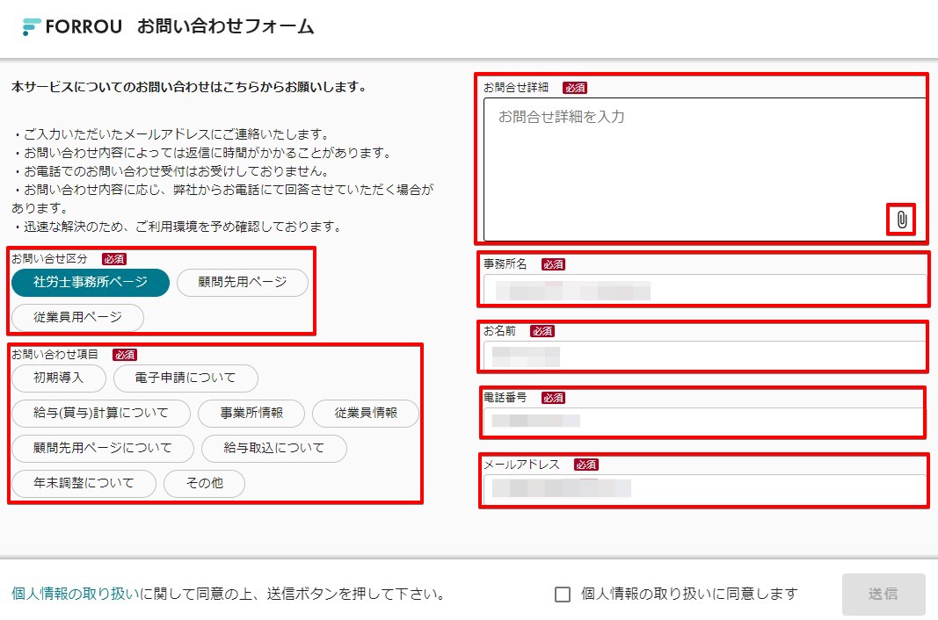The image size is (938, 620).
Task: Select 社労士事務所ページ inquiry category
Action: pyautogui.click(x=90, y=282)
